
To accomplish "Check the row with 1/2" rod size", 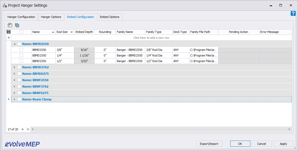I will (21, 61).
